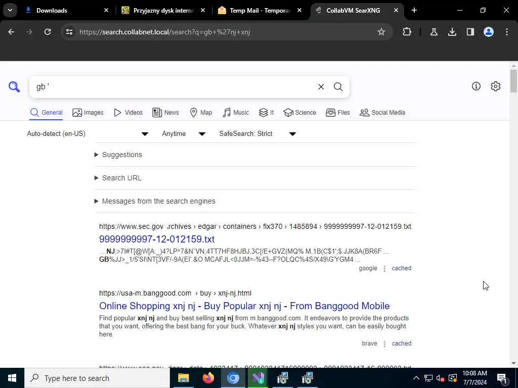
Task: Open cached link for Banggood result
Action: coord(401,344)
